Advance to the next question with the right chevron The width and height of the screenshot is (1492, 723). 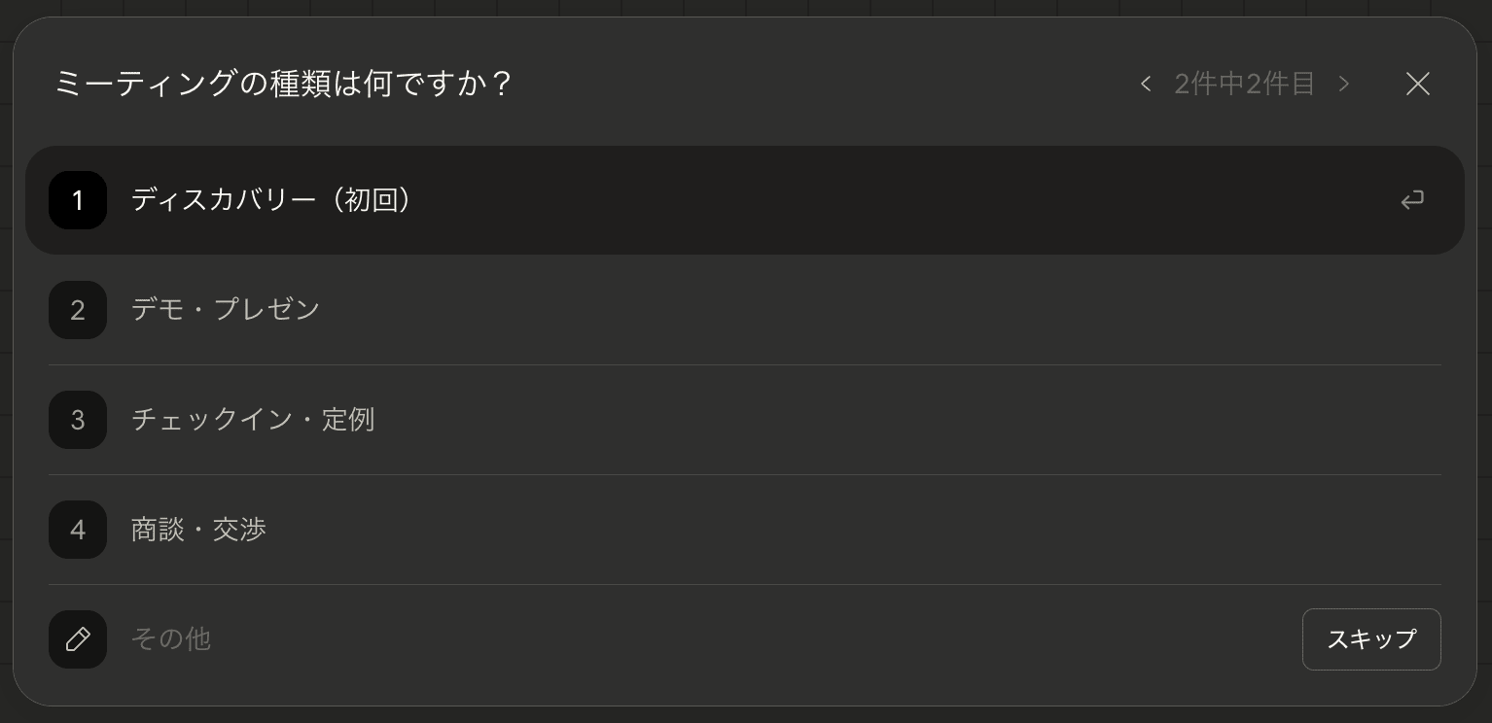[1344, 84]
